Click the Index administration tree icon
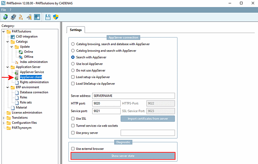Screen dimensions: 258x164 coord(17,62)
